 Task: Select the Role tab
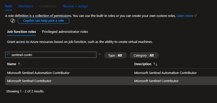(x=9, y=6)
